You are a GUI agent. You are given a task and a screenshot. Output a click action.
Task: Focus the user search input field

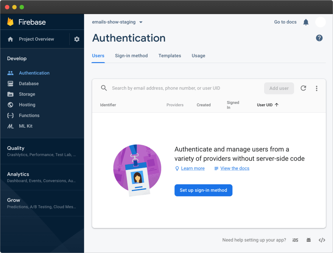pos(166,88)
